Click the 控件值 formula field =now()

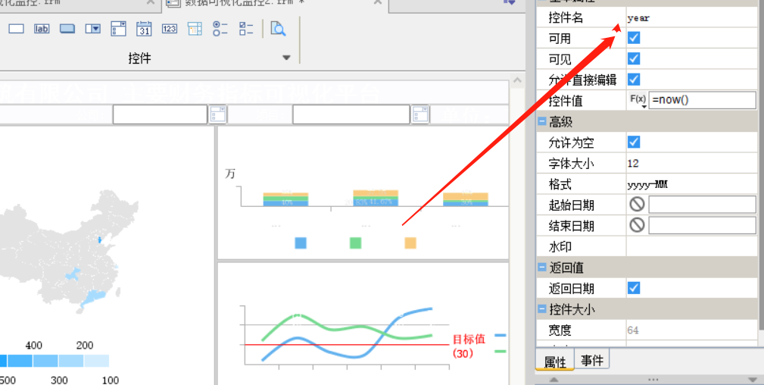click(702, 100)
